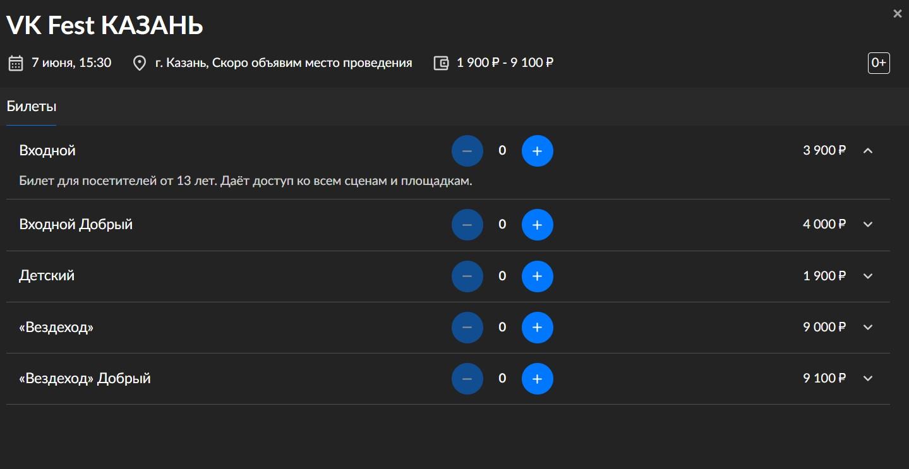Click the price 9 000 ₽
Image resolution: width=909 pixels, height=469 pixels.
[x=824, y=327]
